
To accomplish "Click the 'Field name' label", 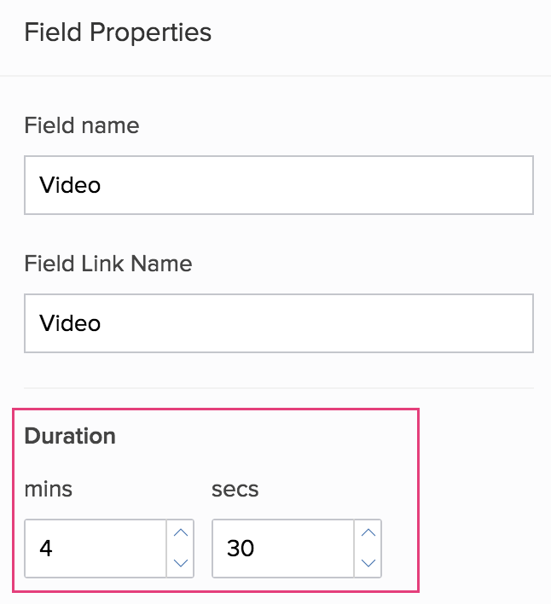I will (82, 126).
